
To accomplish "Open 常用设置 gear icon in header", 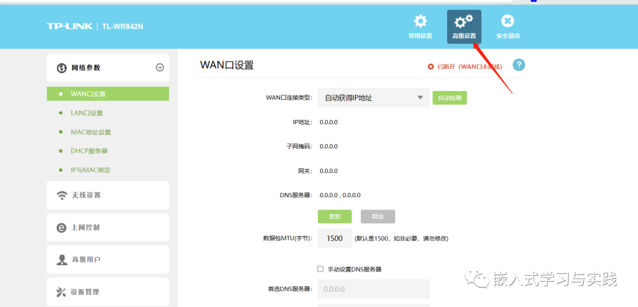I will (421, 21).
